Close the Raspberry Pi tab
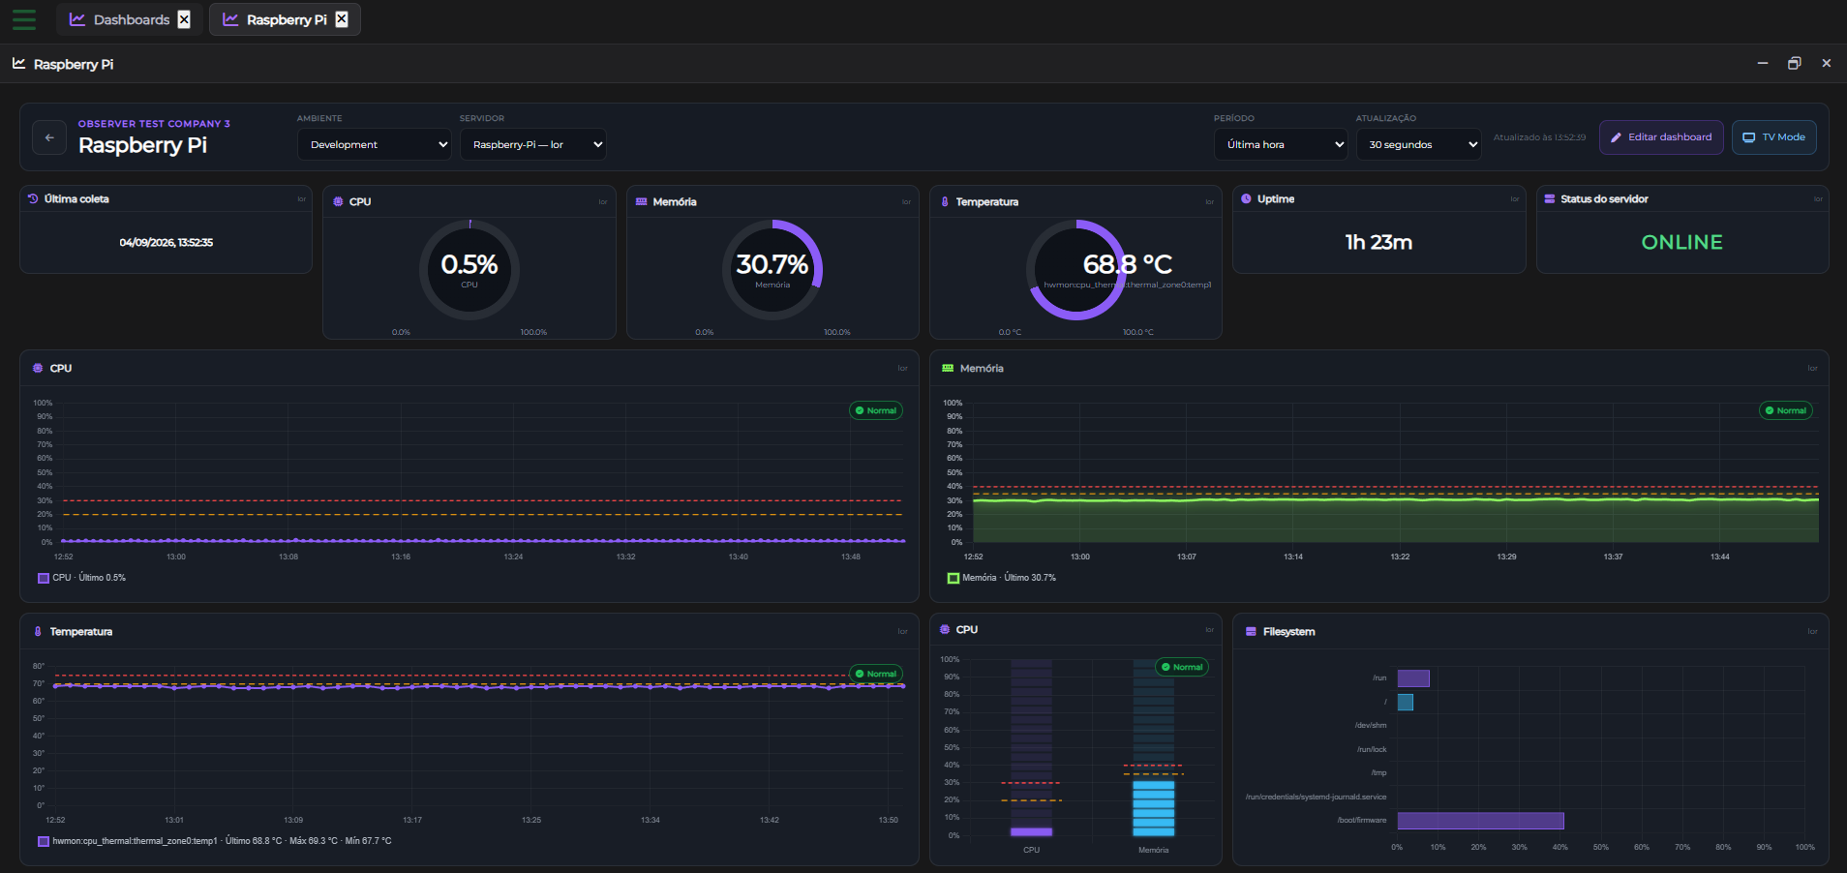The width and height of the screenshot is (1847, 873). tap(342, 19)
